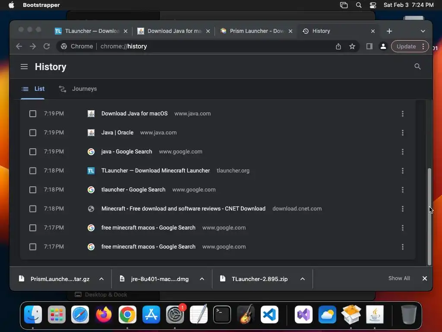Viewport: 442px width, 332px height.
Task: Click the search history magnifier icon
Action: [417, 66]
